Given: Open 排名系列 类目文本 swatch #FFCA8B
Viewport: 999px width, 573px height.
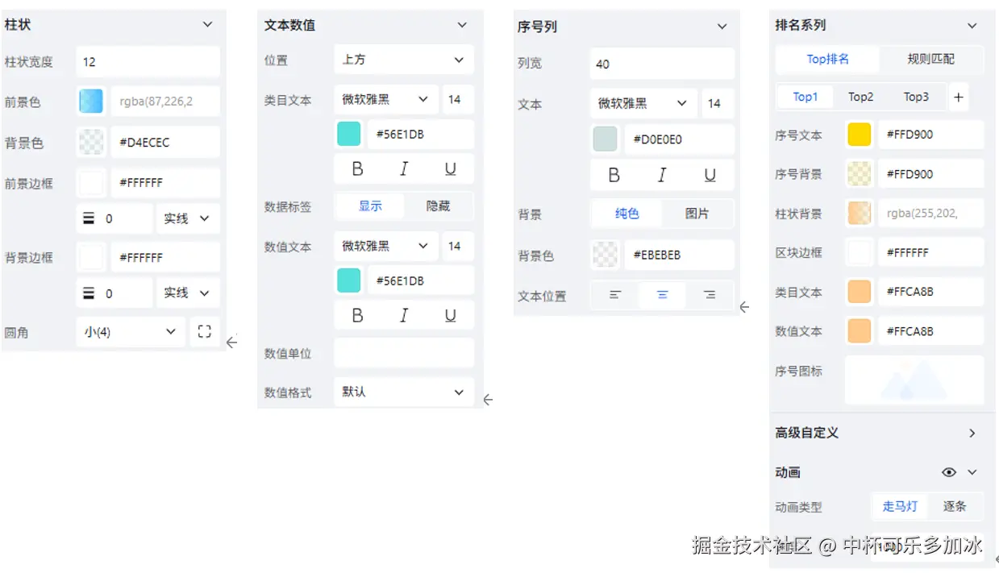Looking at the screenshot, I should pyautogui.click(x=860, y=292).
